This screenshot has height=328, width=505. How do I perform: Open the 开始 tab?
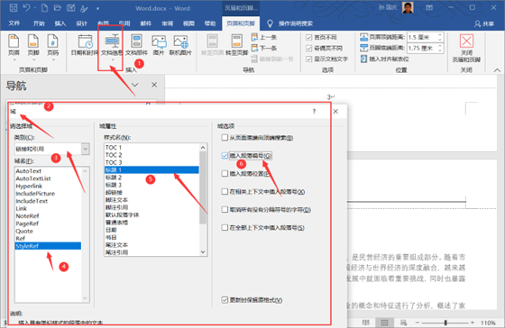[39, 23]
